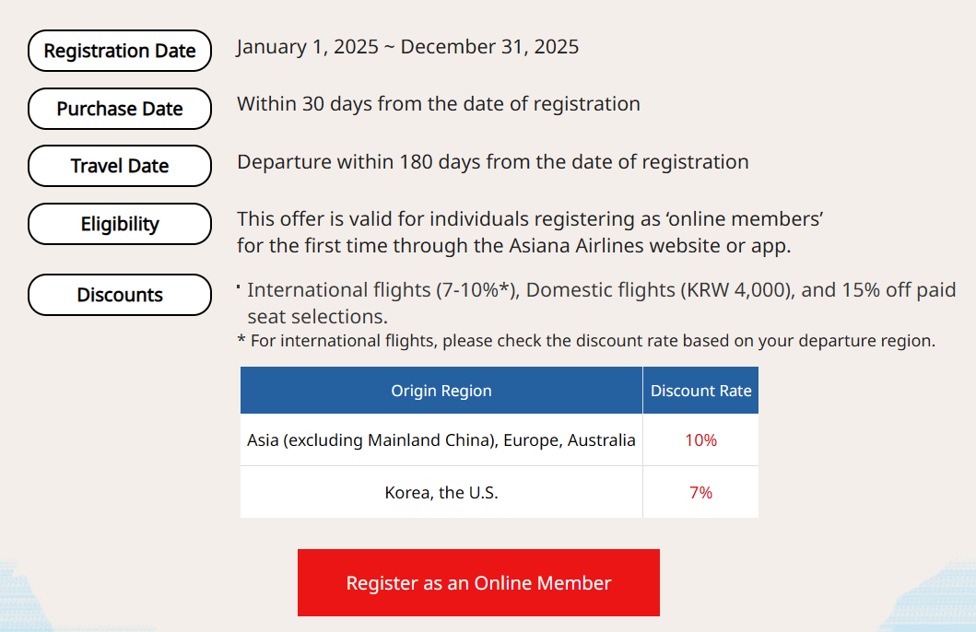Click the red 7% discount rate cell
976x632 pixels.
click(700, 493)
